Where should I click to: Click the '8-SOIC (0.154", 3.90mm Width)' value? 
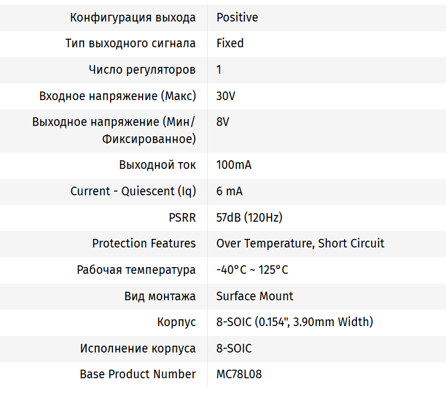294,322
